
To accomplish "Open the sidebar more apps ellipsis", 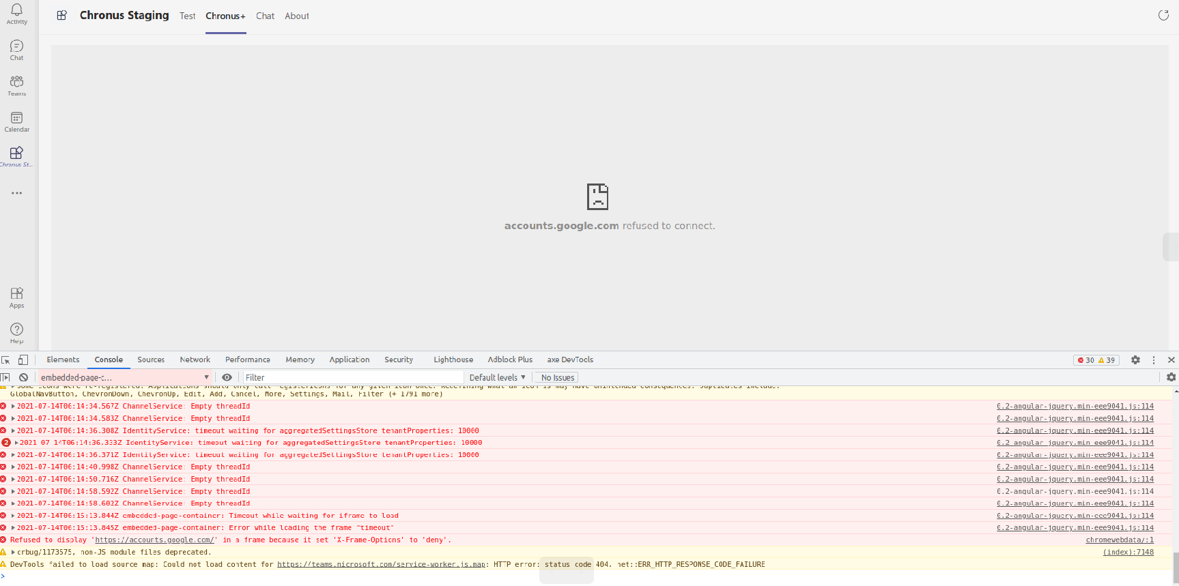I will (x=17, y=193).
